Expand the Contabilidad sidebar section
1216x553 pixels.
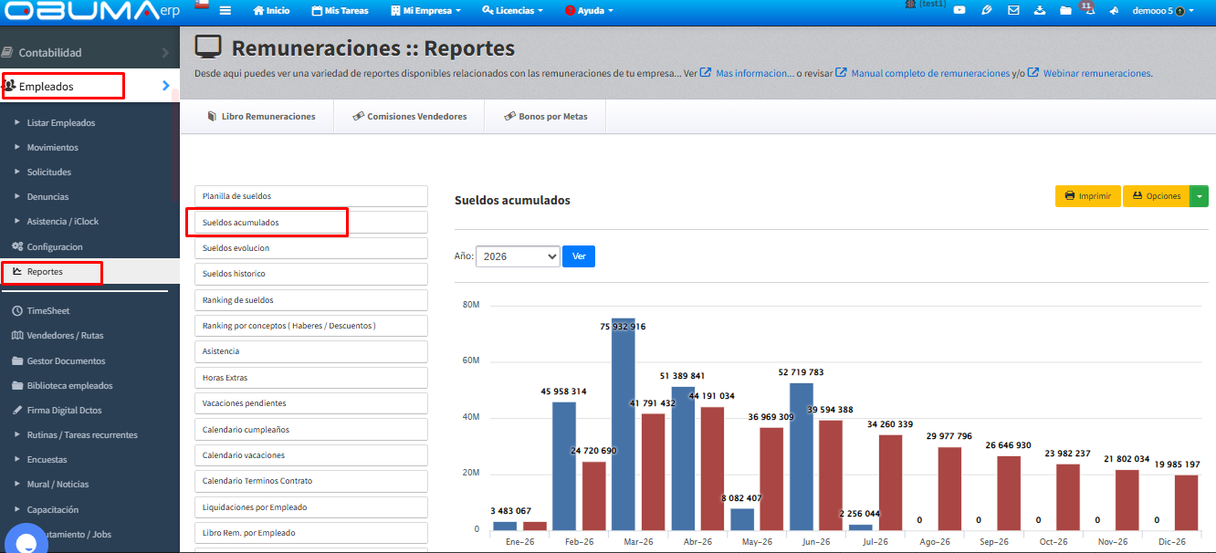(89, 53)
